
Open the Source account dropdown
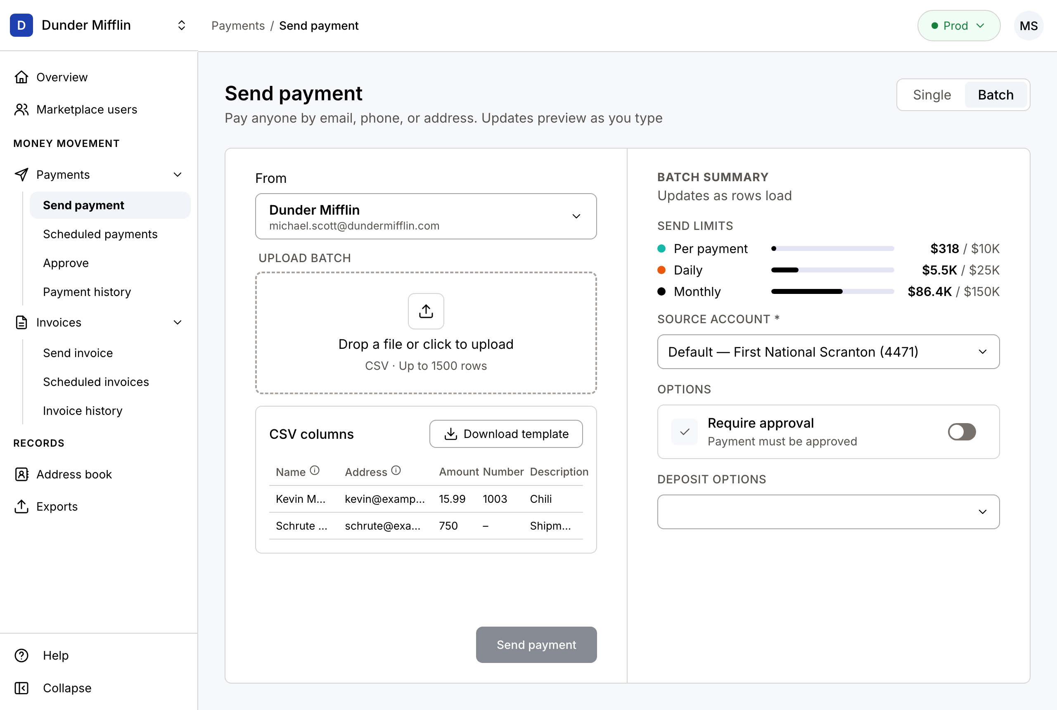[x=828, y=352]
